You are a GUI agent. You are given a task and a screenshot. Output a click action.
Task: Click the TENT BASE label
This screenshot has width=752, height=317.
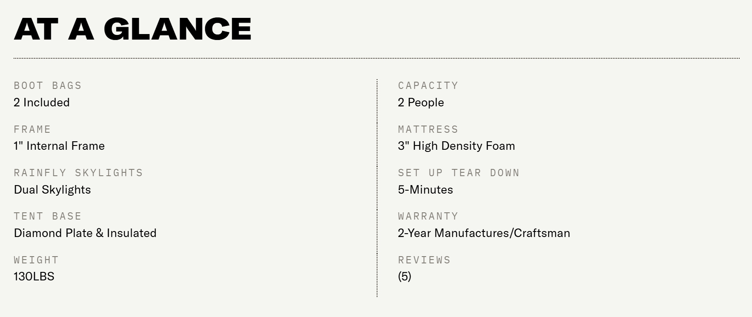[x=48, y=216]
